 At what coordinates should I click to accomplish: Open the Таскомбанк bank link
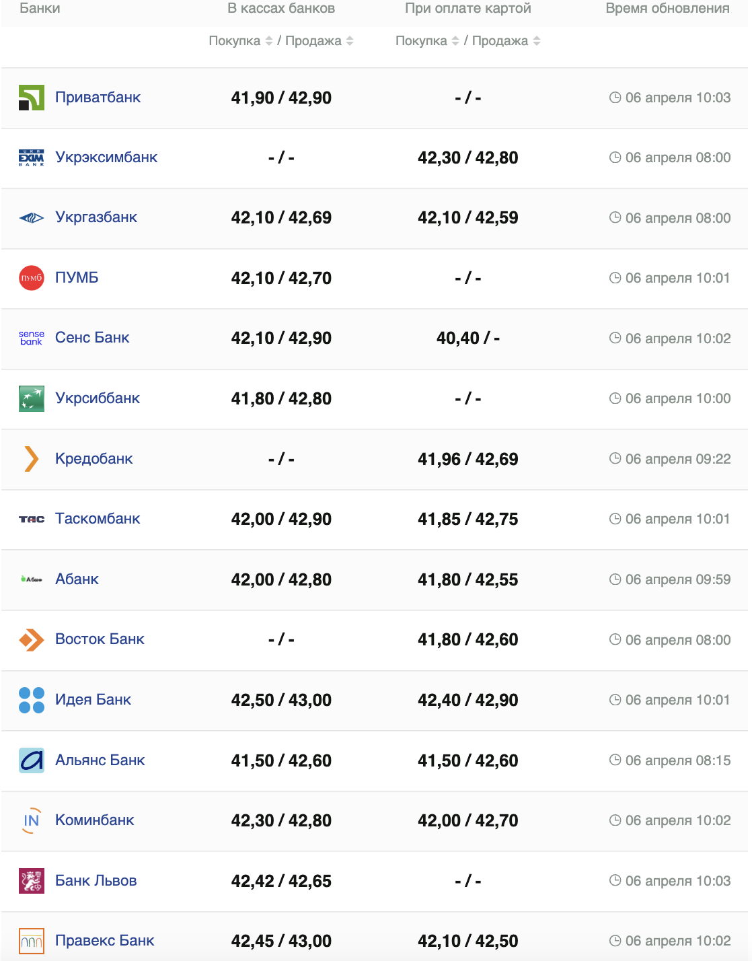tap(98, 519)
